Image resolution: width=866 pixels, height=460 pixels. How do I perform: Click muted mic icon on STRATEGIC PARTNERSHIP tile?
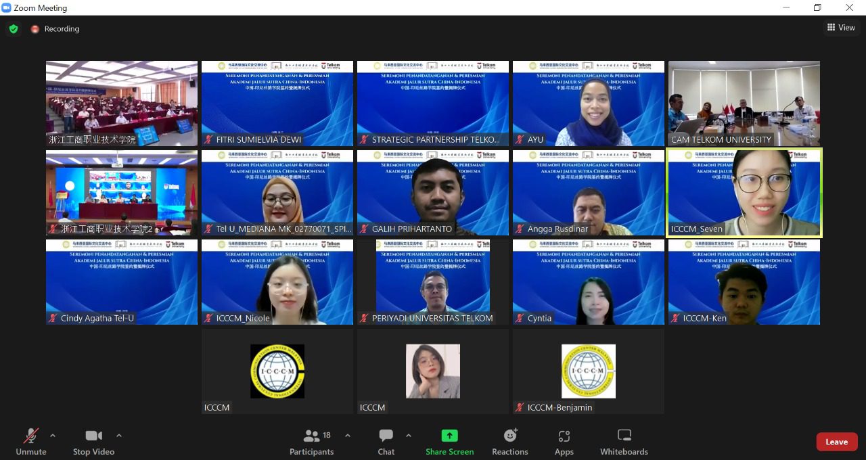365,139
